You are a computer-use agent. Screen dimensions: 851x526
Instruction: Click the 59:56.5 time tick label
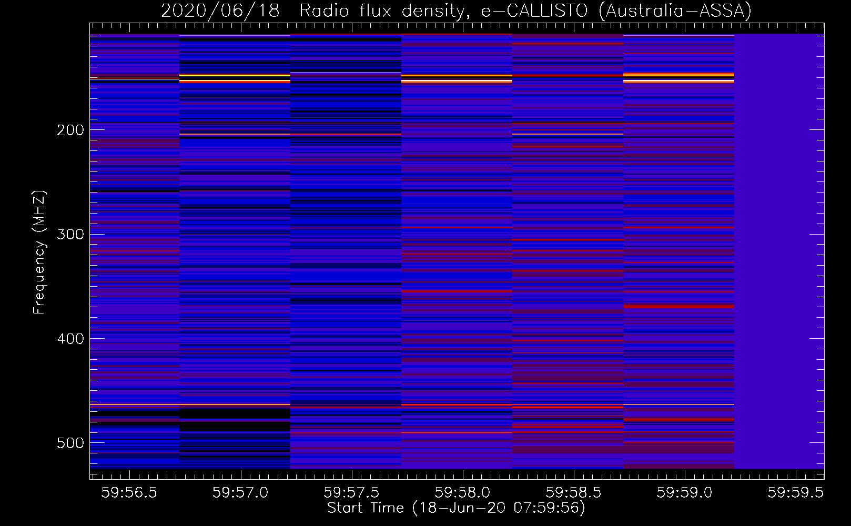coord(129,492)
